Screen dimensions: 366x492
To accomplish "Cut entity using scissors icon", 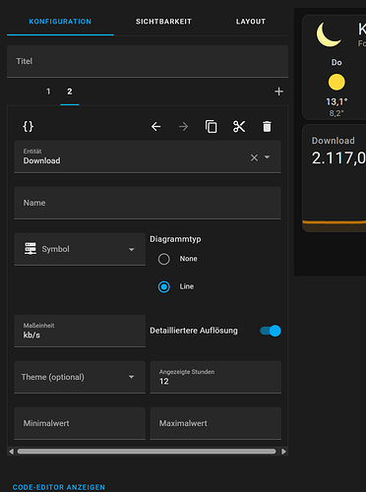I will click(239, 127).
